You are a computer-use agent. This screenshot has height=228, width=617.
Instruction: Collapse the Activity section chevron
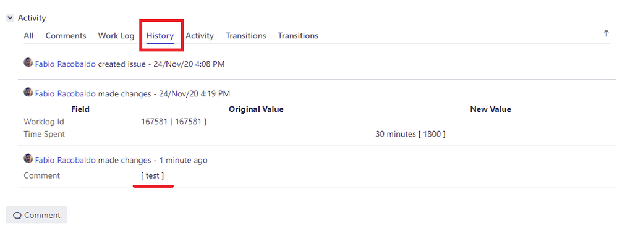pyautogui.click(x=11, y=18)
